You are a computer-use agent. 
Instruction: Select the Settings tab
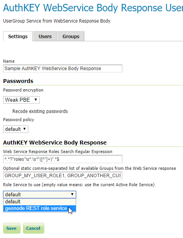pyautogui.click(x=18, y=37)
